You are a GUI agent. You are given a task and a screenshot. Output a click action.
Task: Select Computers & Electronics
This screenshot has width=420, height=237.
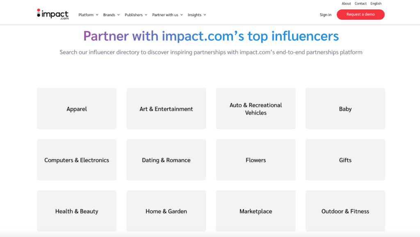76,160
